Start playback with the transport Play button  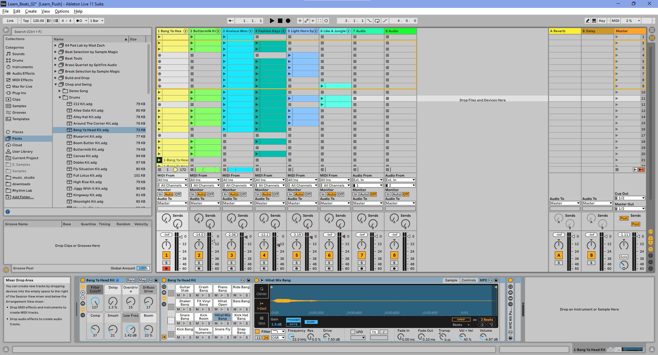point(272,21)
